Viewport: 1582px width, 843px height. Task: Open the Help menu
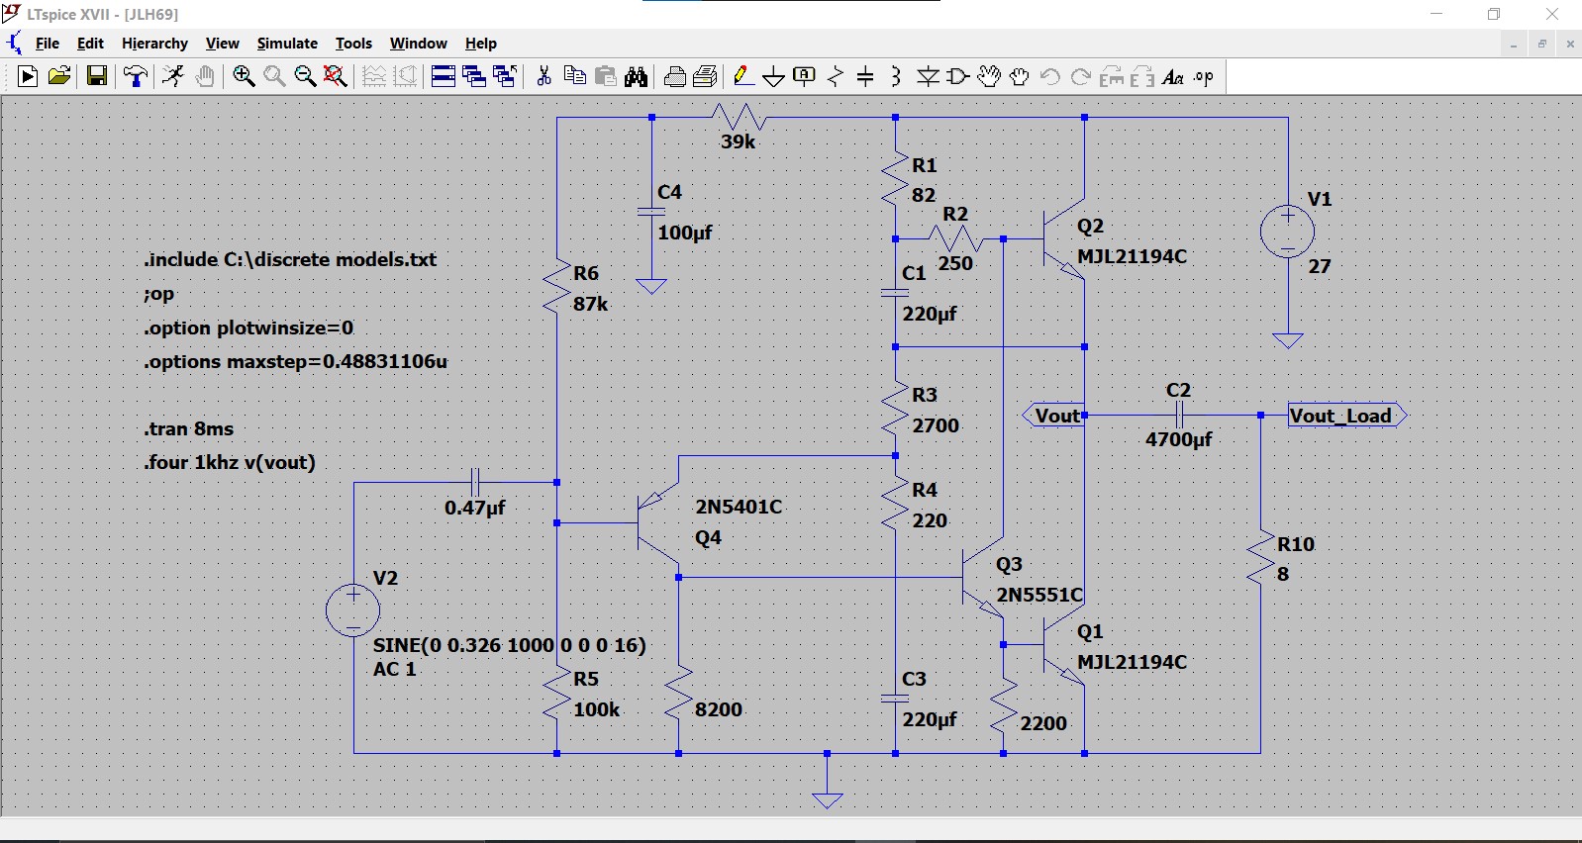click(481, 44)
